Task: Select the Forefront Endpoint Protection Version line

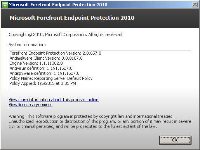Action: [55, 53]
